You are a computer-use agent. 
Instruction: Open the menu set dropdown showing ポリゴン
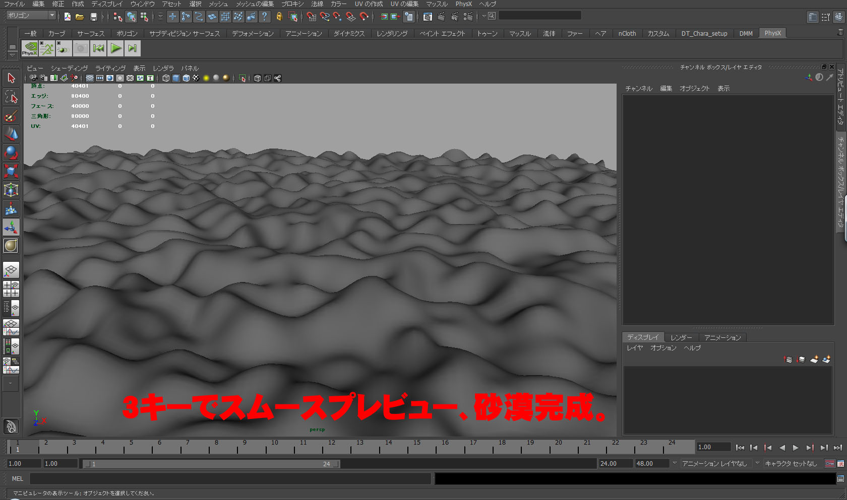[28, 16]
